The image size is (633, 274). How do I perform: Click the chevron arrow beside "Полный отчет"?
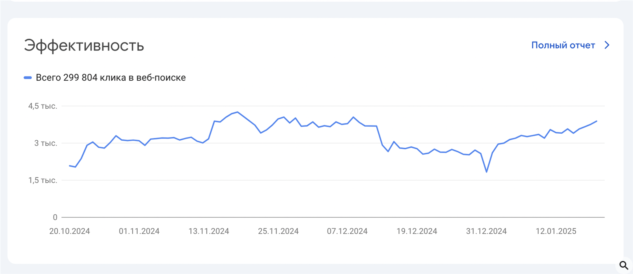click(x=607, y=45)
